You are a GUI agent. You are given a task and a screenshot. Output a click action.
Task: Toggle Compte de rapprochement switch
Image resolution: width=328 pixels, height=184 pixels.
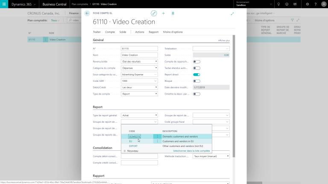[x=196, y=61]
